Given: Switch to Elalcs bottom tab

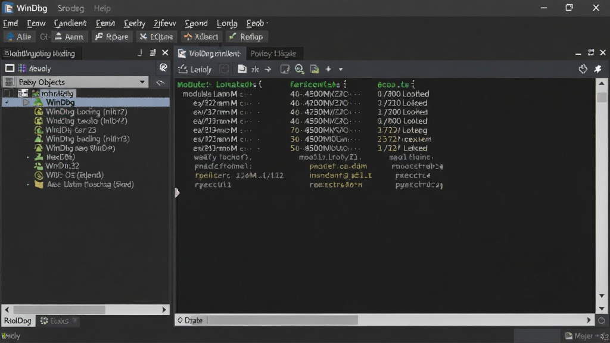Looking at the screenshot, I should point(58,321).
